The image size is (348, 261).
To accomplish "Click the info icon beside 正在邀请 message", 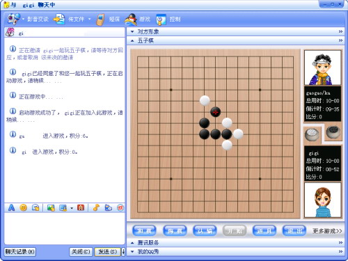I will [x=13, y=49].
